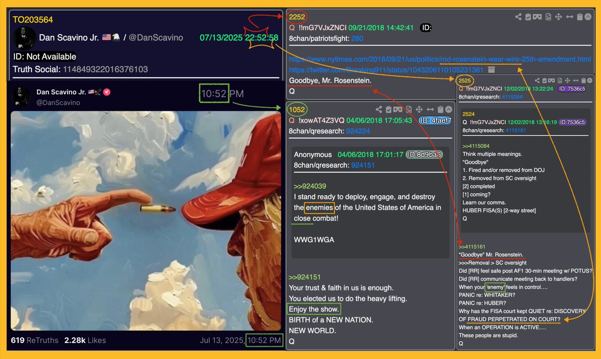Click the WWG1WGA text in the quoted post
Screen dimensions: 601x359
point(314,240)
